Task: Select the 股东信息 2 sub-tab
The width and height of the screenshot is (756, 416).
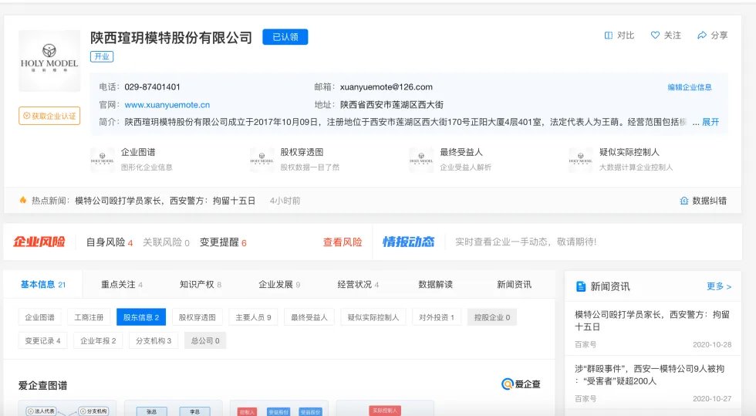Action: point(140,317)
